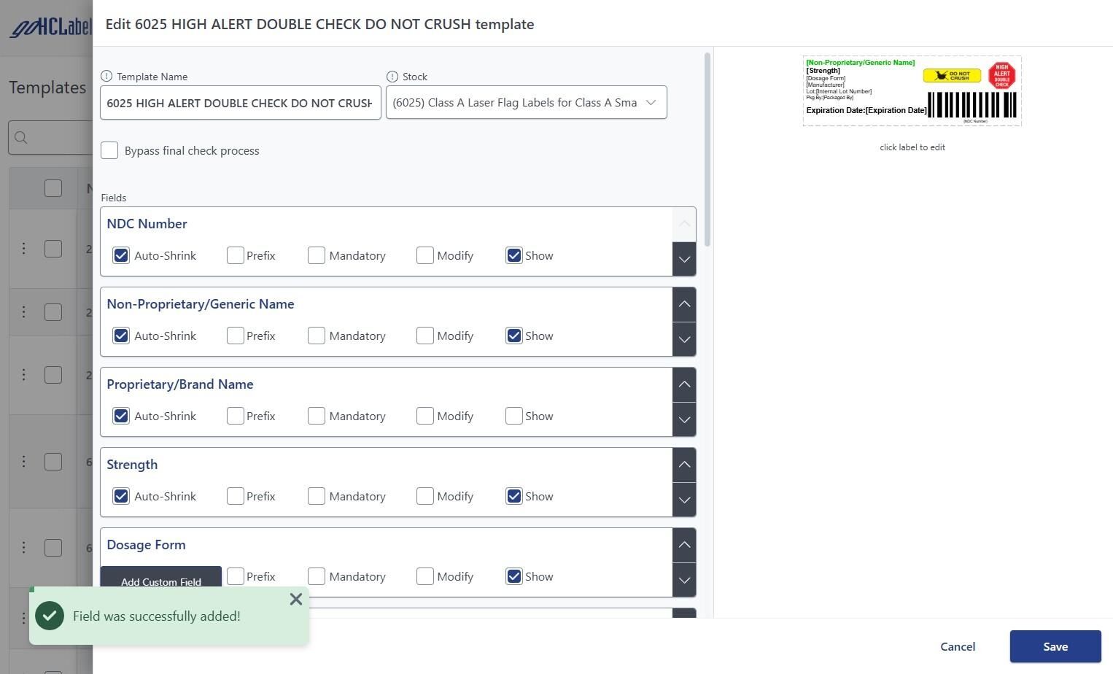Move NDC Number field down
1113x674 pixels.
click(684, 259)
